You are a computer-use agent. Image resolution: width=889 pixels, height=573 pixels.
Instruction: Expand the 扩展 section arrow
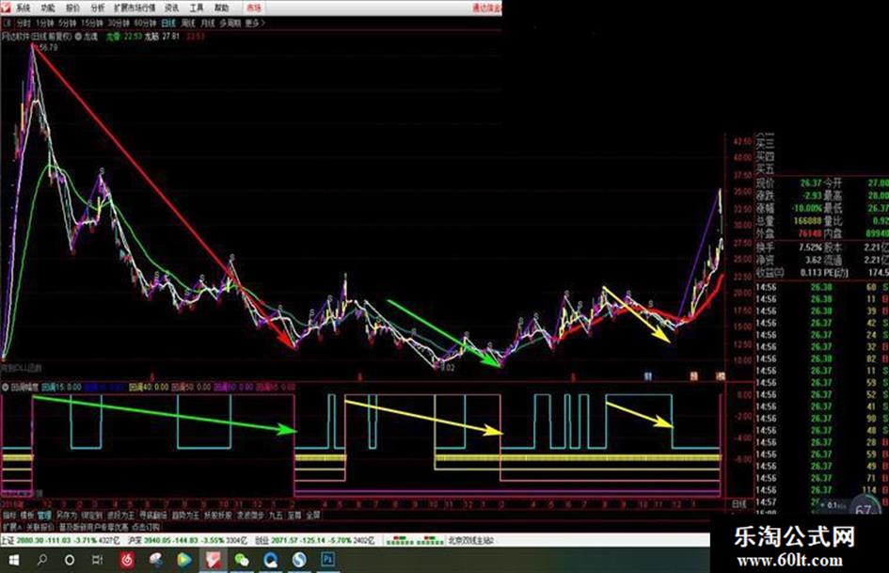tap(12, 527)
